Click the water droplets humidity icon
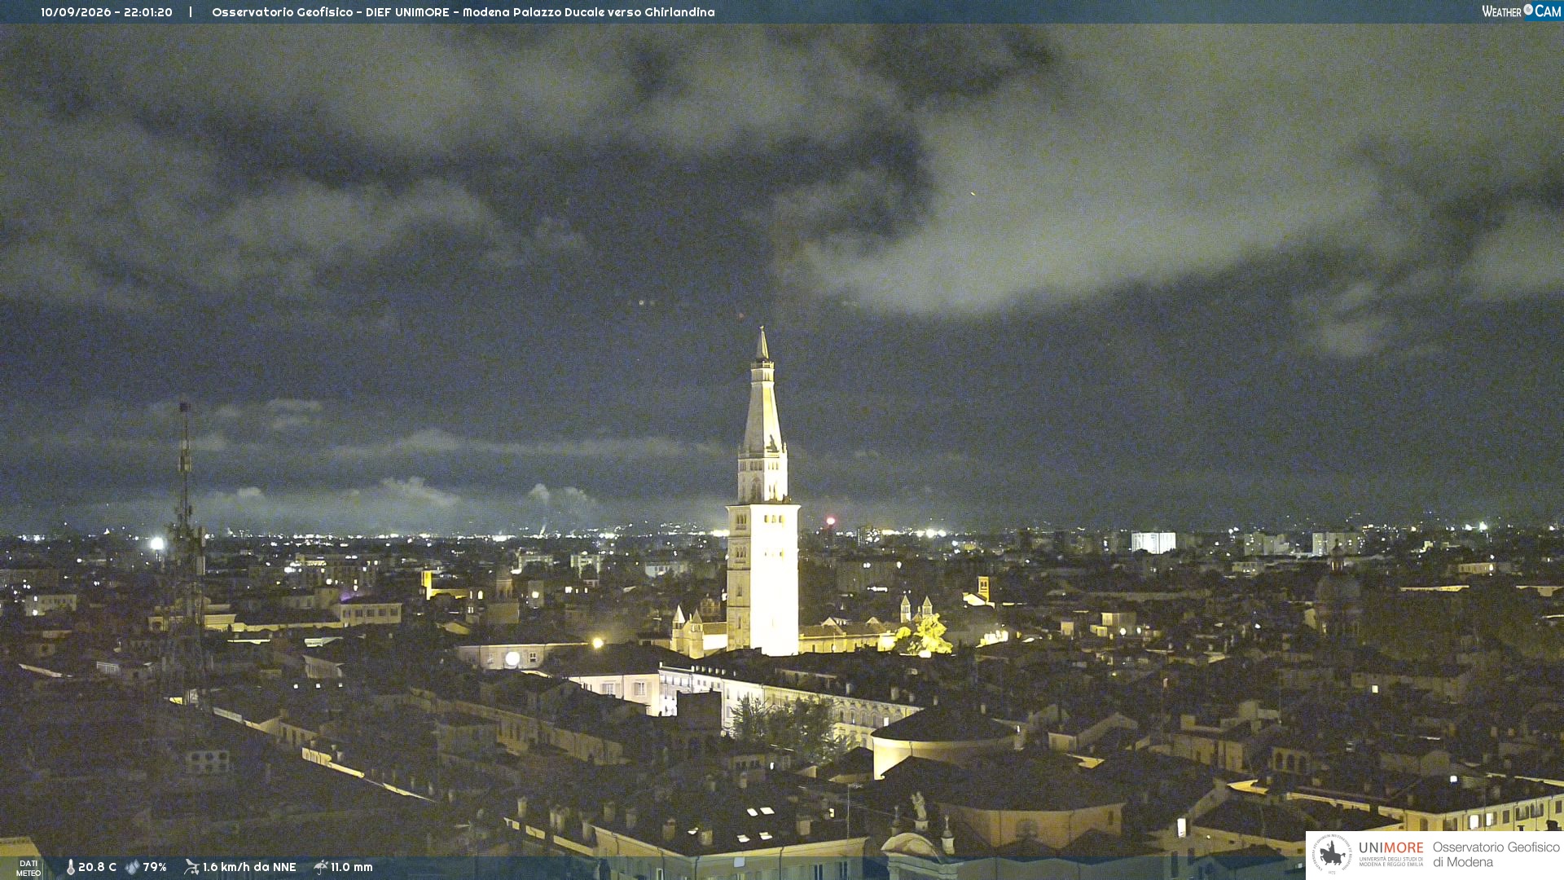The width and height of the screenshot is (1564, 880). pos(132,867)
